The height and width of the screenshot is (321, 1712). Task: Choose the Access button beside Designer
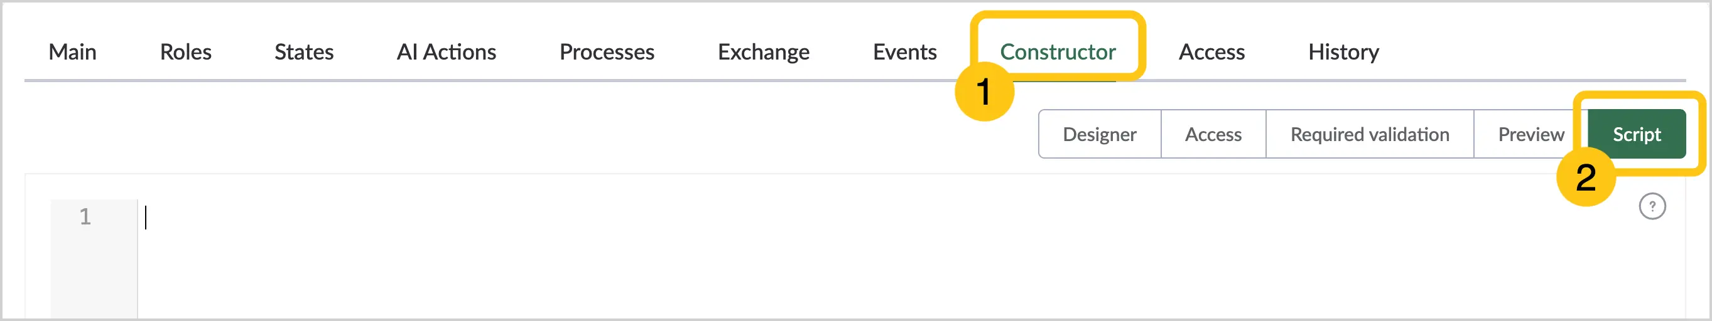1213,134
